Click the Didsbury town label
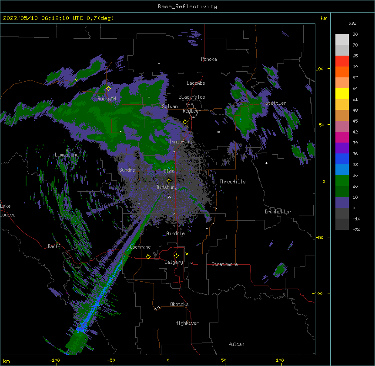Image resolution: width=375 pixels, height=366 pixels. pyautogui.click(x=167, y=187)
